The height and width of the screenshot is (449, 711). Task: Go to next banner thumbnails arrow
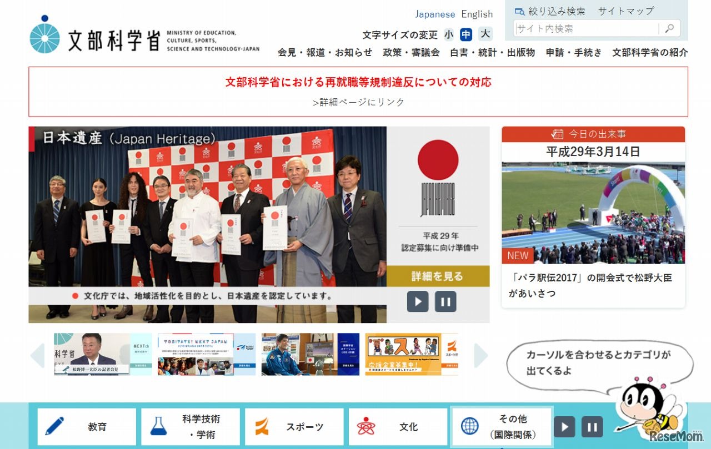[x=480, y=355]
